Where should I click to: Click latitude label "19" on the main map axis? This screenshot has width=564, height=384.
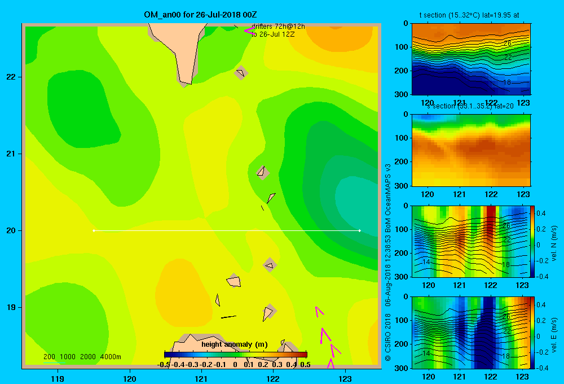tap(11, 307)
